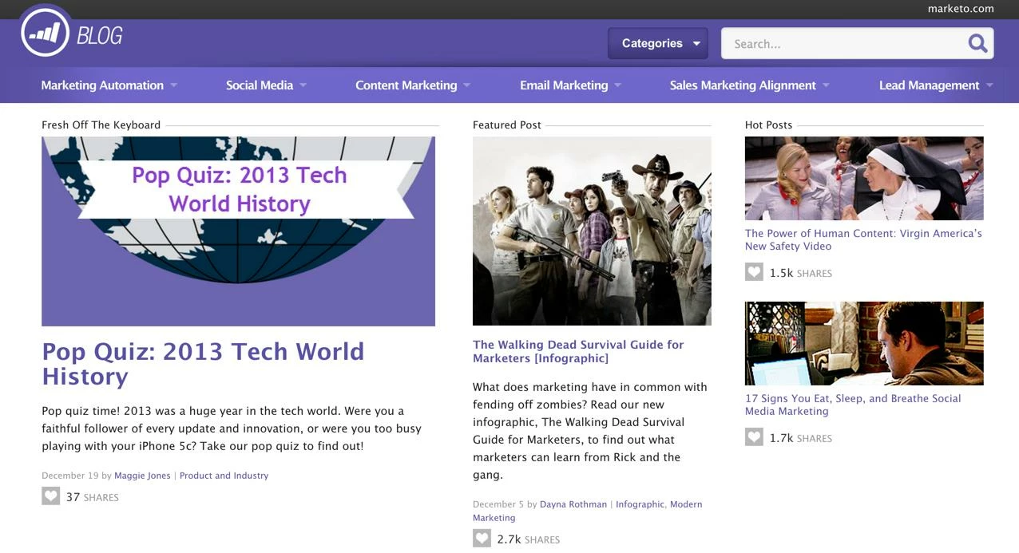Click the December 19 post date

coord(69,476)
